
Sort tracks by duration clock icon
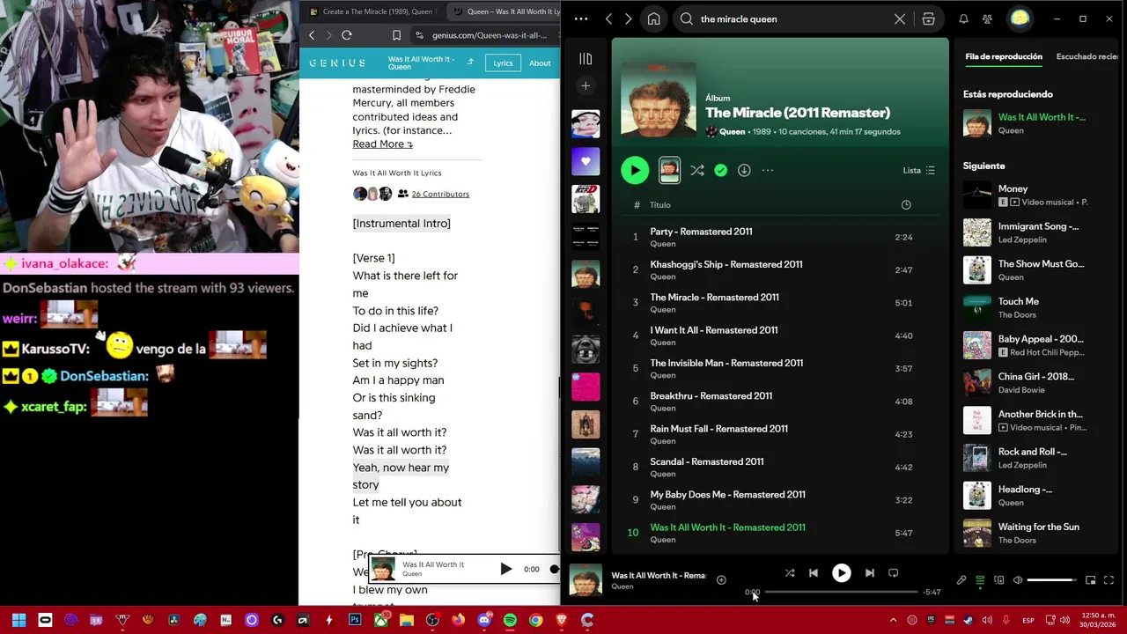click(x=906, y=205)
